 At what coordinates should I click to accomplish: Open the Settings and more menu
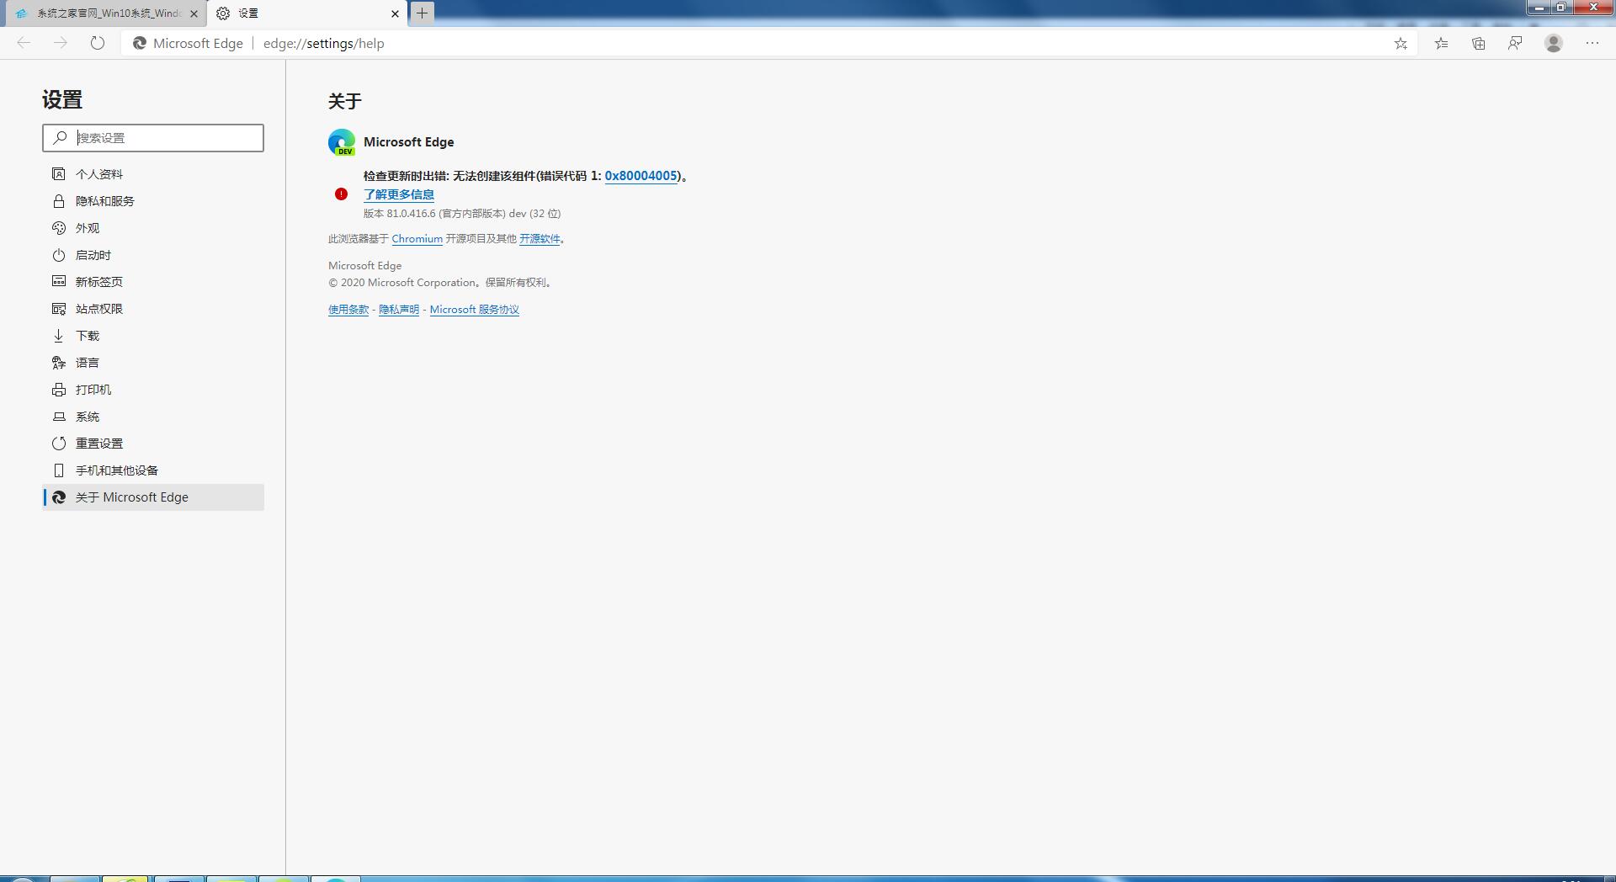[1592, 43]
